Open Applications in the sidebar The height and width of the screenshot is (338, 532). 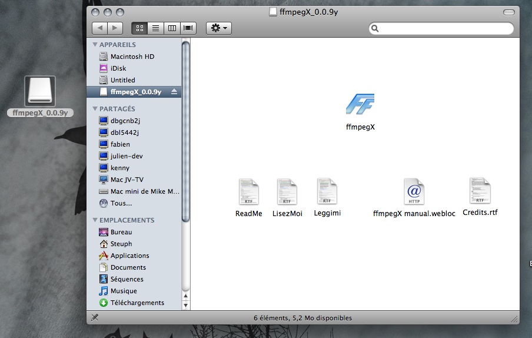[x=129, y=256]
